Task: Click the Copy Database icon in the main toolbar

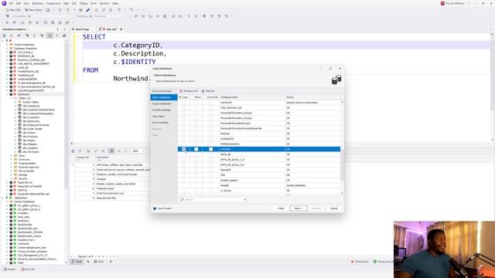Action: [87, 10]
